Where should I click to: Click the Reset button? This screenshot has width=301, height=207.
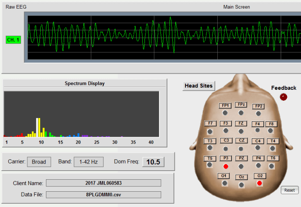click(289, 190)
